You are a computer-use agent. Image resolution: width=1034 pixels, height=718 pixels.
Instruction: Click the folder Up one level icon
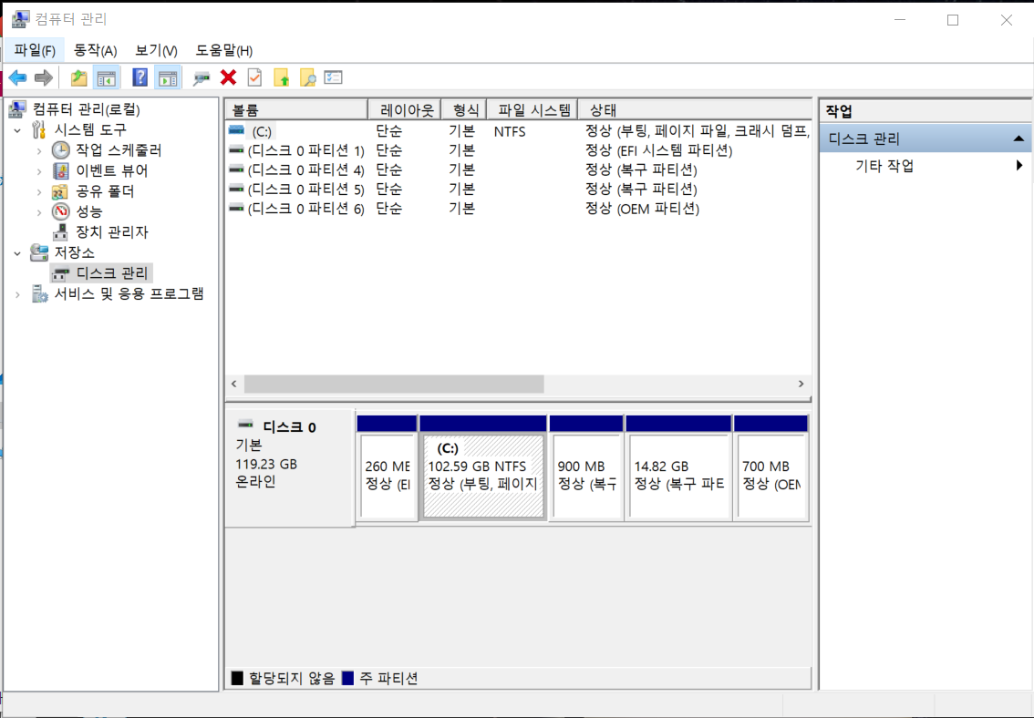79,77
